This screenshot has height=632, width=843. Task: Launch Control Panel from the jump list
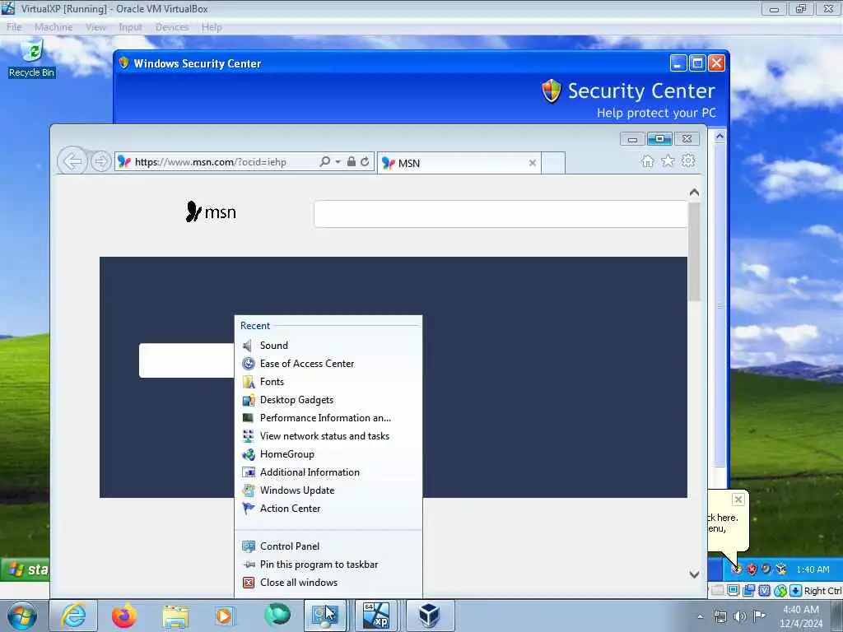point(328,546)
